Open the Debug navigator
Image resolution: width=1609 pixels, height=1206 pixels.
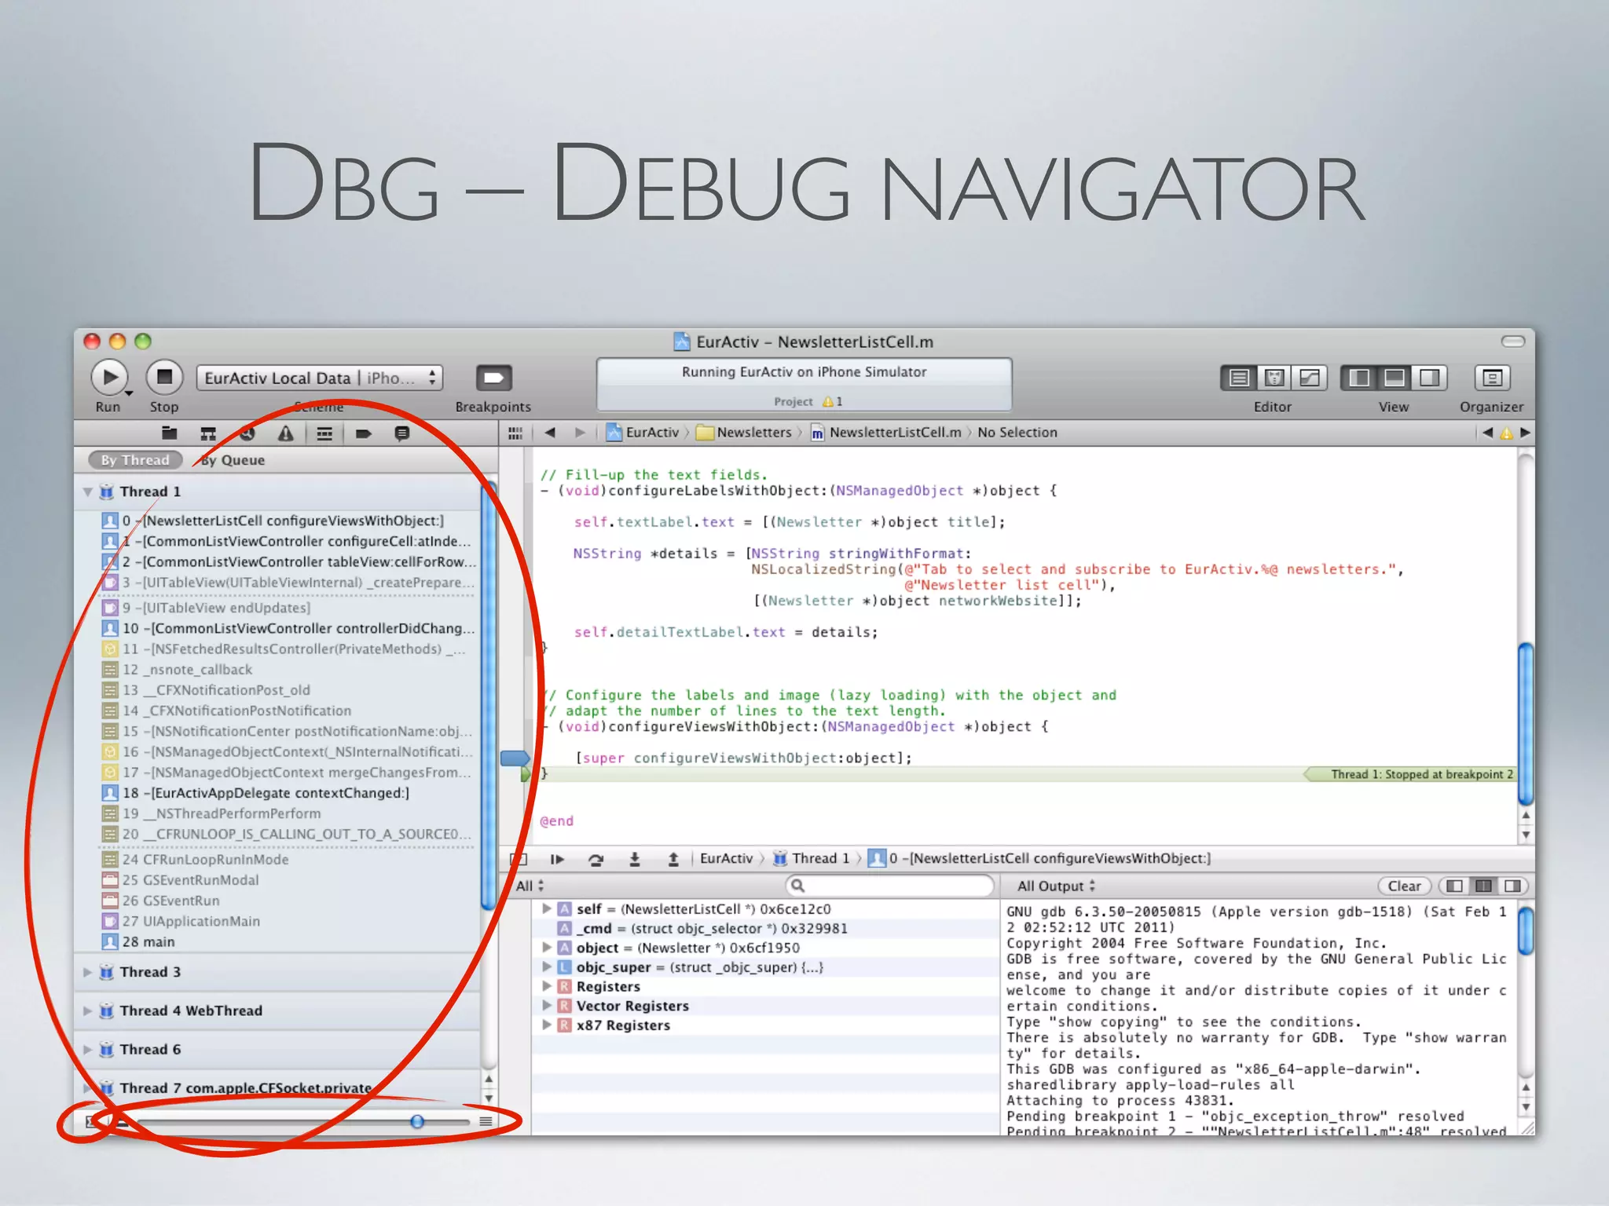tap(324, 433)
